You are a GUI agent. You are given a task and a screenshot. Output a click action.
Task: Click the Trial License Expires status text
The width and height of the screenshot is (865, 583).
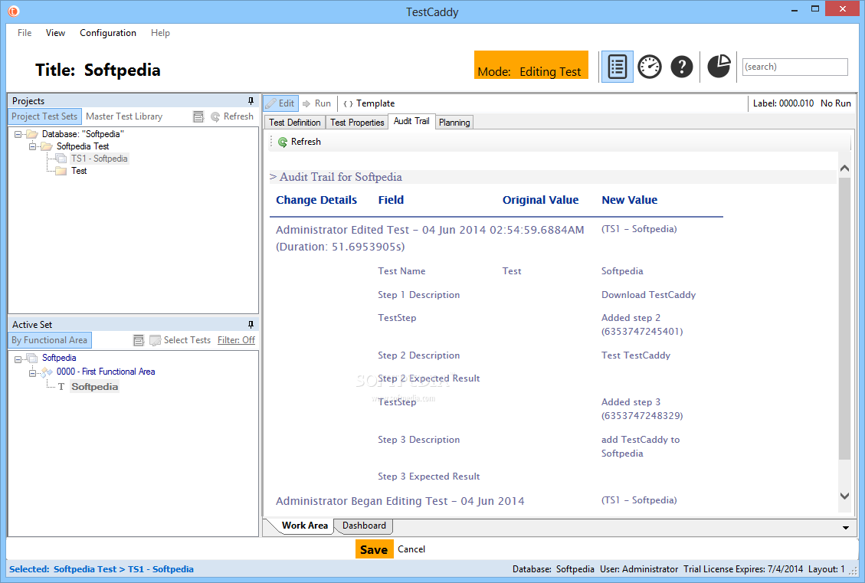[743, 569]
